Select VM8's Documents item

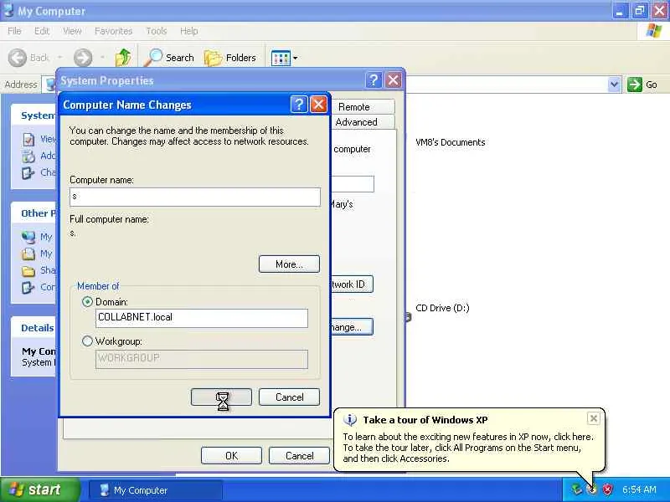450,142
